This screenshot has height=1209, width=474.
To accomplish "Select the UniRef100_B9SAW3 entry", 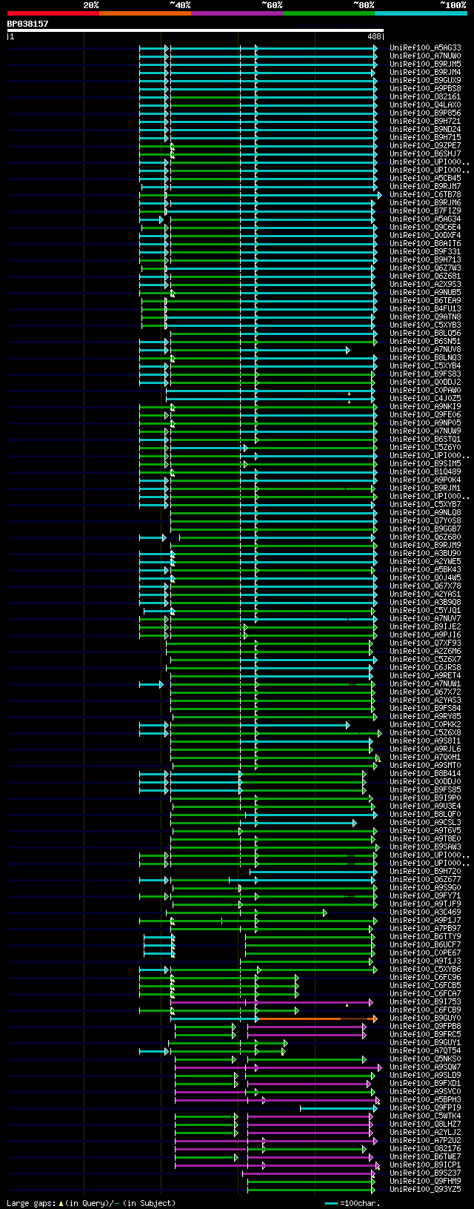I will pos(425,847).
